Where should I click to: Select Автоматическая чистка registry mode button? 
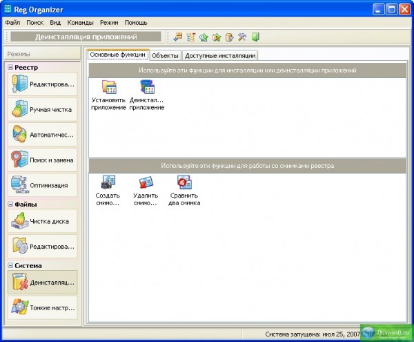pos(43,134)
